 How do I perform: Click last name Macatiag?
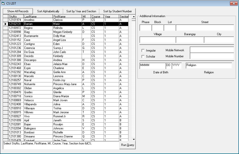point(38,72)
